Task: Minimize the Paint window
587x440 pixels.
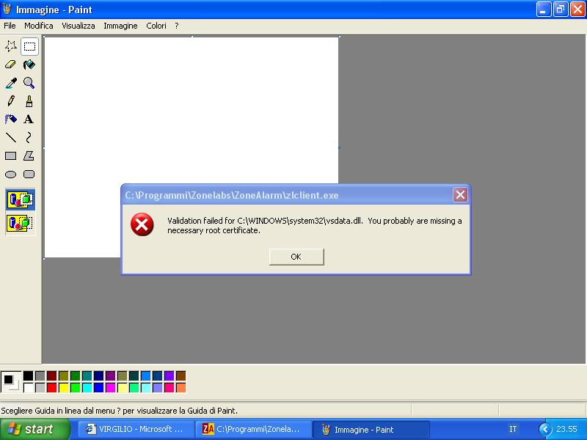Action: [543, 10]
